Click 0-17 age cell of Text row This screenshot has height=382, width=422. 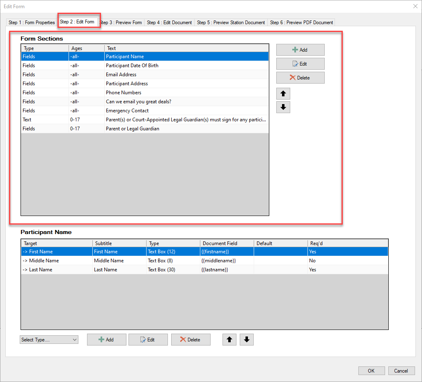click(x=86, y=120)
